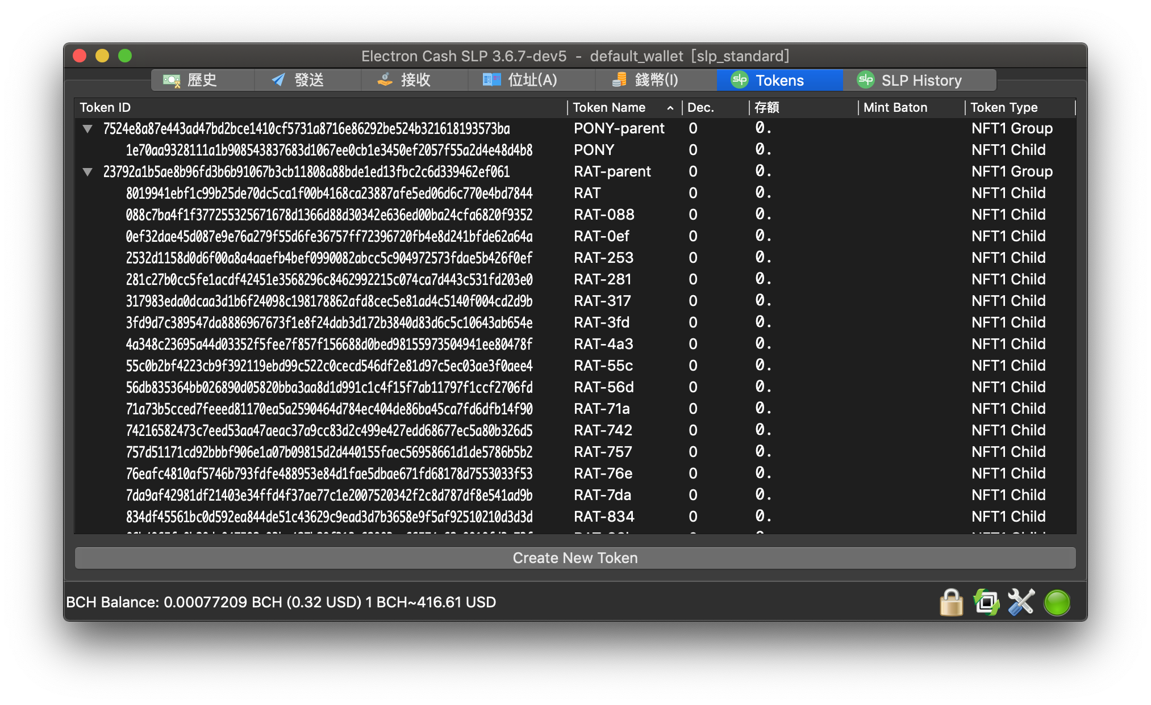Select the RAT-71a token name

click(602, 409)
